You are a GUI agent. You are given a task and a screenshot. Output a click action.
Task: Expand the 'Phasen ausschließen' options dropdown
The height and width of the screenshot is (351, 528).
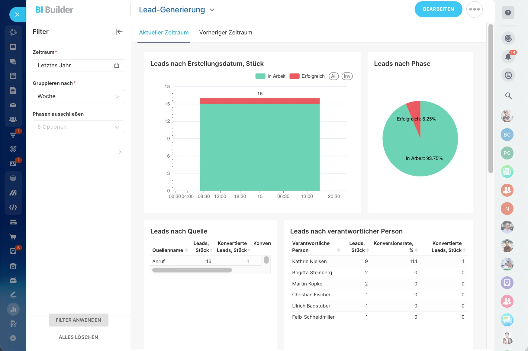pyautogui.click(x=78, y=127)
